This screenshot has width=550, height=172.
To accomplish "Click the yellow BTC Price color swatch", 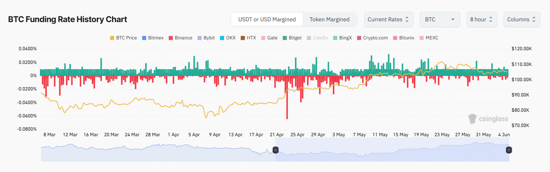I will click(112, 38).
